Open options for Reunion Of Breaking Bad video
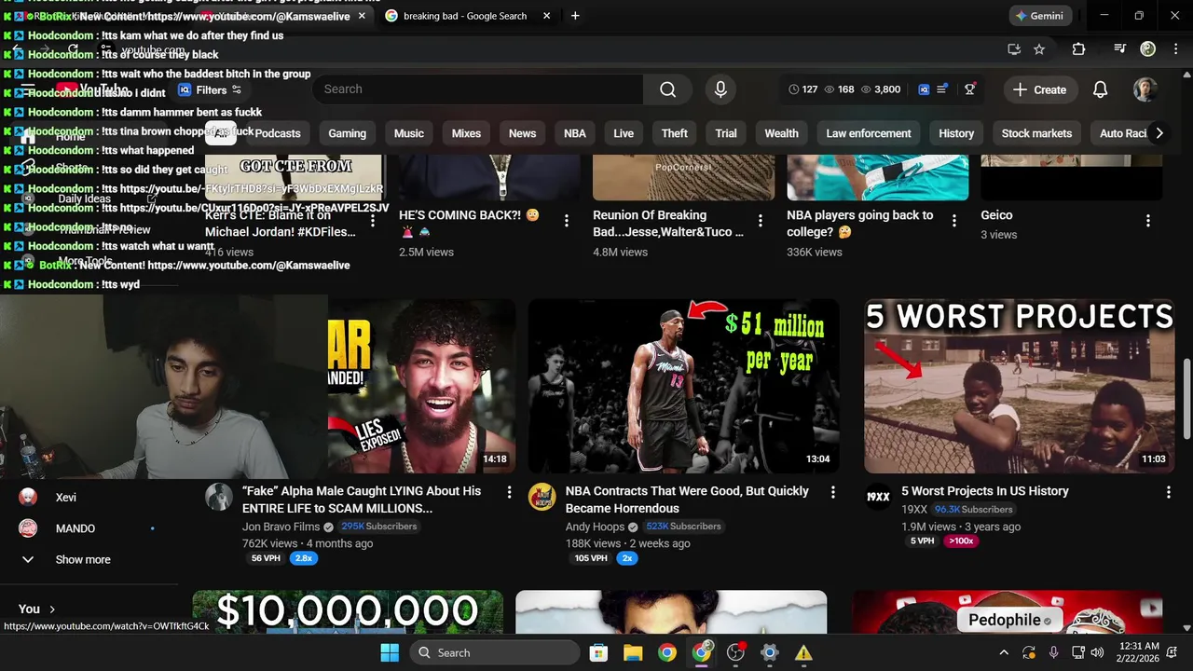Viewport: 1193px width, 671px height. click(x=760, y=221)
